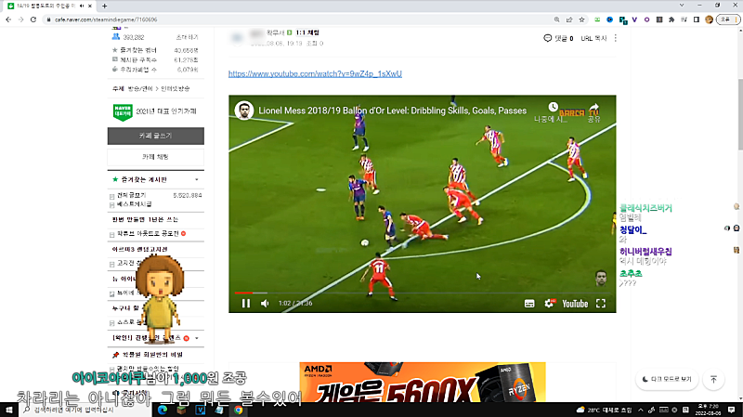The image size is (743, 417).
Task: Click the video Share arrow icon
Action: click(593, 107)
